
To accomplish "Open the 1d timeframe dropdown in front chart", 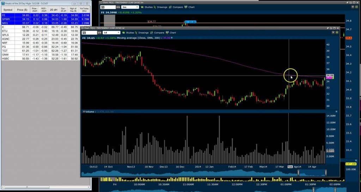I will [x=111, y=33].
